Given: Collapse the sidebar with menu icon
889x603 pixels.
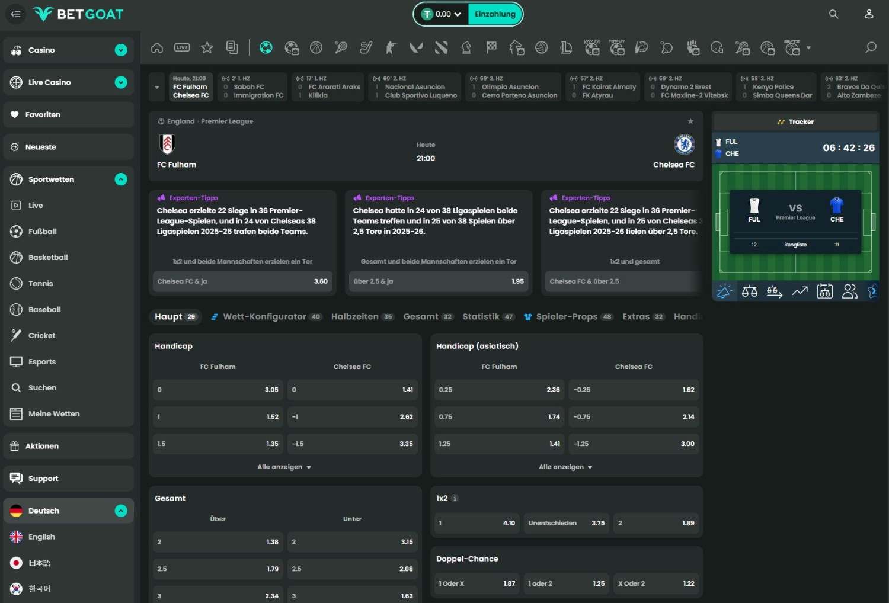Looking at the screenshot, I should 16,14.
